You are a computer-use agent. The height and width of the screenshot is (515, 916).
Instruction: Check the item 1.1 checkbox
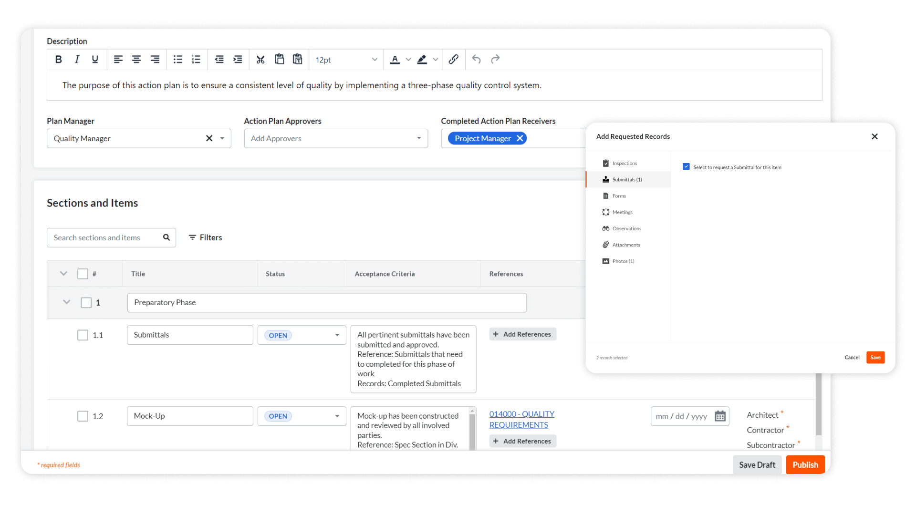pyautogui.click(x=83, y=335)
